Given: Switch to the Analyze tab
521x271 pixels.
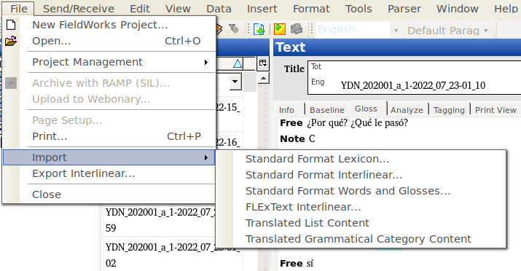Looking at the screenshot, I should [x=407, y=110].
